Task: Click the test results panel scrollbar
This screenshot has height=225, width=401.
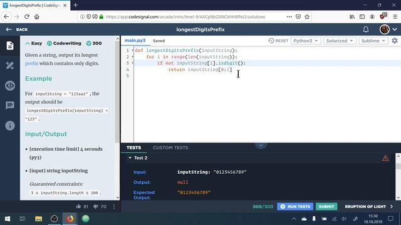Action: coord(398,166)
